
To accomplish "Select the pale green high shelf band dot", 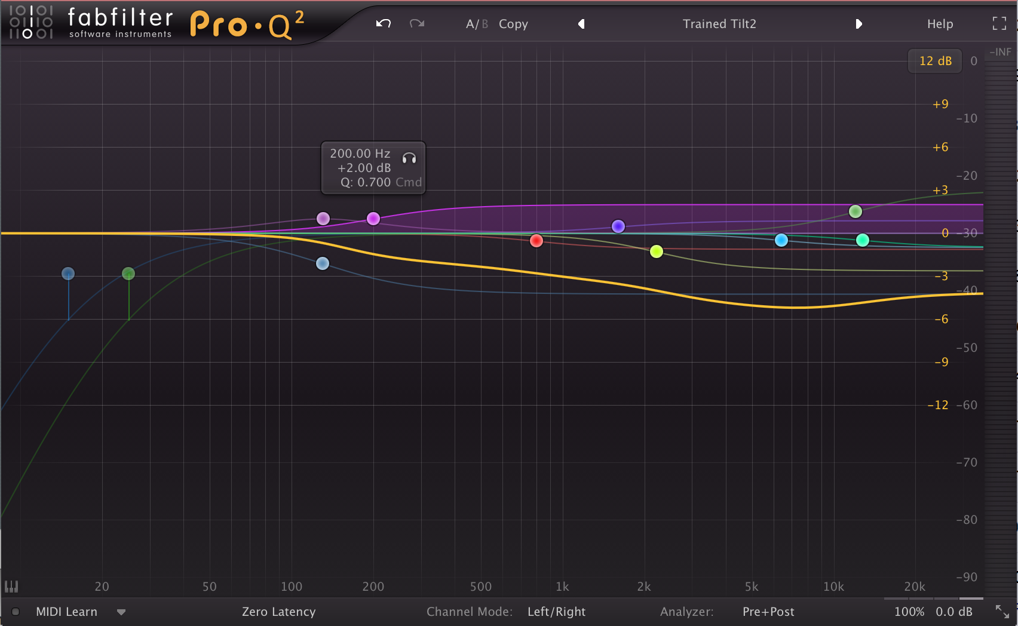I will [x=856, y=211].
